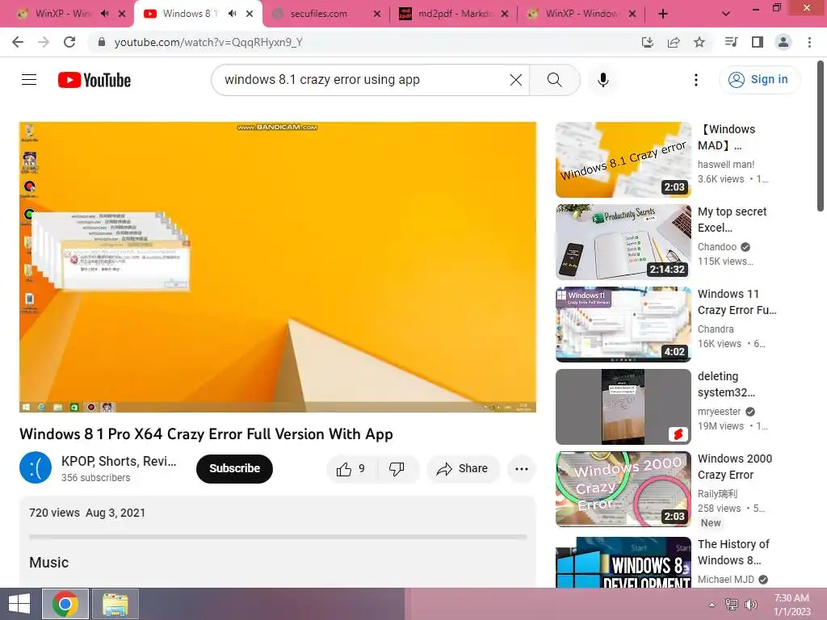Open the YouTube hamburger guide menu

coord(29,80)
